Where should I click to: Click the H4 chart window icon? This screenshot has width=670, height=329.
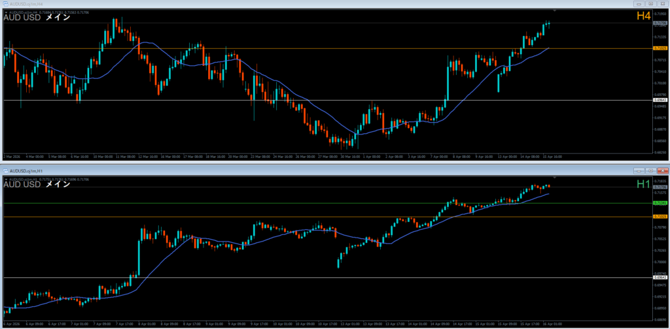tap(5, 4)
